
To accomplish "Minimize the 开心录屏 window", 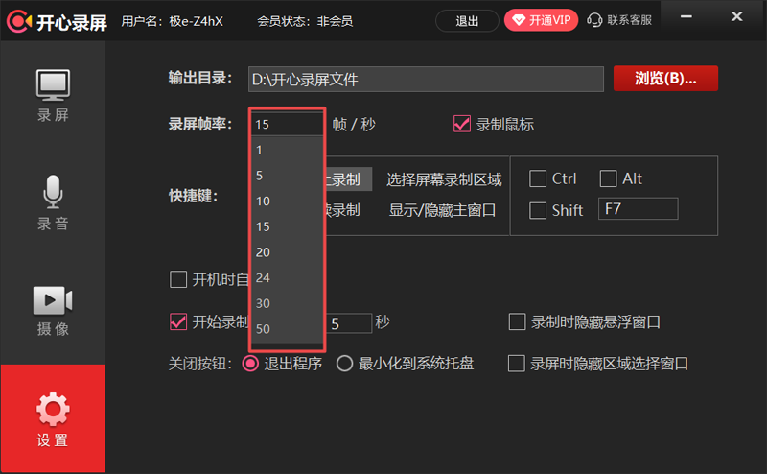I will (x=686, y=16).
